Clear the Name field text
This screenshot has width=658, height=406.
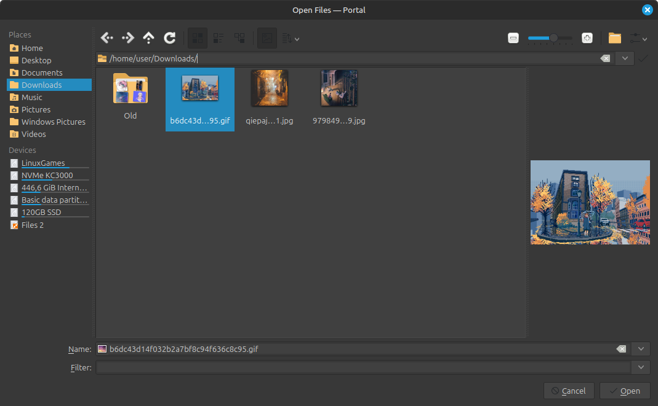coord(621,349)
